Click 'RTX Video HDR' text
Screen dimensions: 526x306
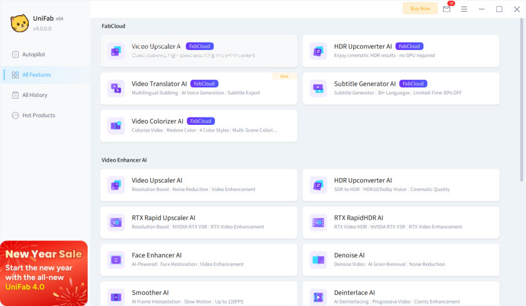click(x=350, y=227)
